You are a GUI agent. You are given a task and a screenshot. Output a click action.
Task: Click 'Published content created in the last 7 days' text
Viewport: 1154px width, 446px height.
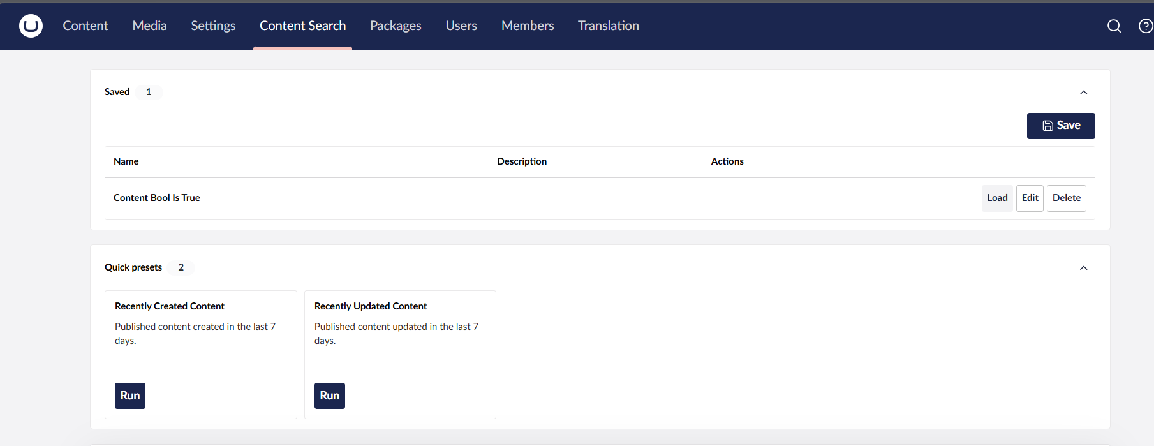click(x=195, y=334)
